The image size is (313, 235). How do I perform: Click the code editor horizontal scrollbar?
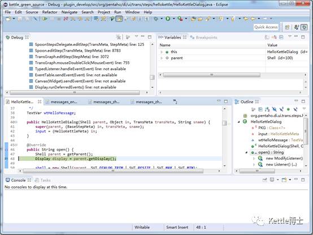[x=113, y=171]
